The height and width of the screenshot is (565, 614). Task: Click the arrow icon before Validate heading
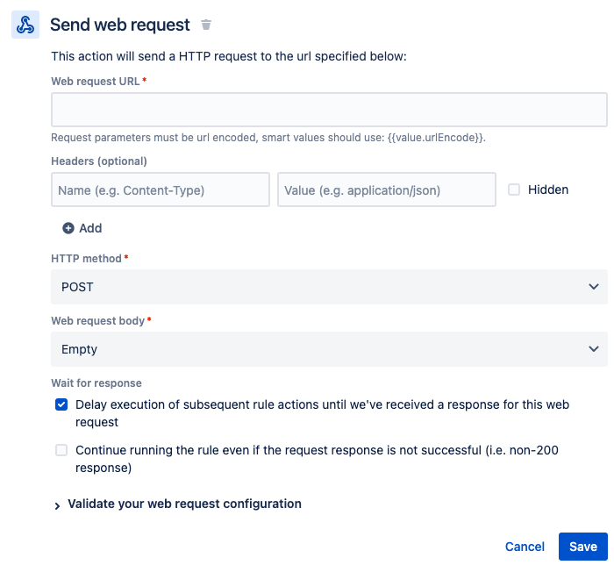point(57,506)
